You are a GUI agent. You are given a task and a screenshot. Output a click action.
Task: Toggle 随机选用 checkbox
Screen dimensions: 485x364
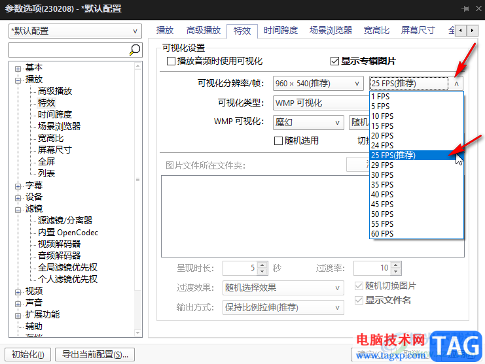pyautogui.click(x=278, y=141)
